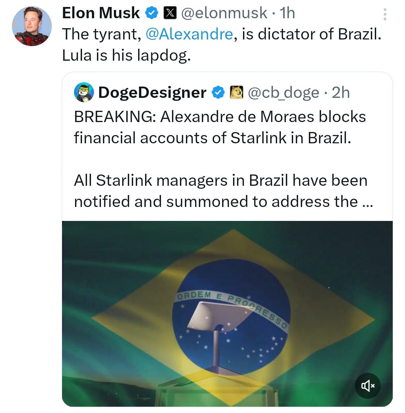Click the 1h post timestamp

tap(287, 13)
